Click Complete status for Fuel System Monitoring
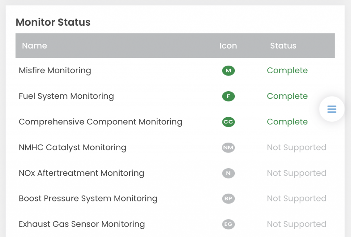351x237 pixels. pos(287,96)
